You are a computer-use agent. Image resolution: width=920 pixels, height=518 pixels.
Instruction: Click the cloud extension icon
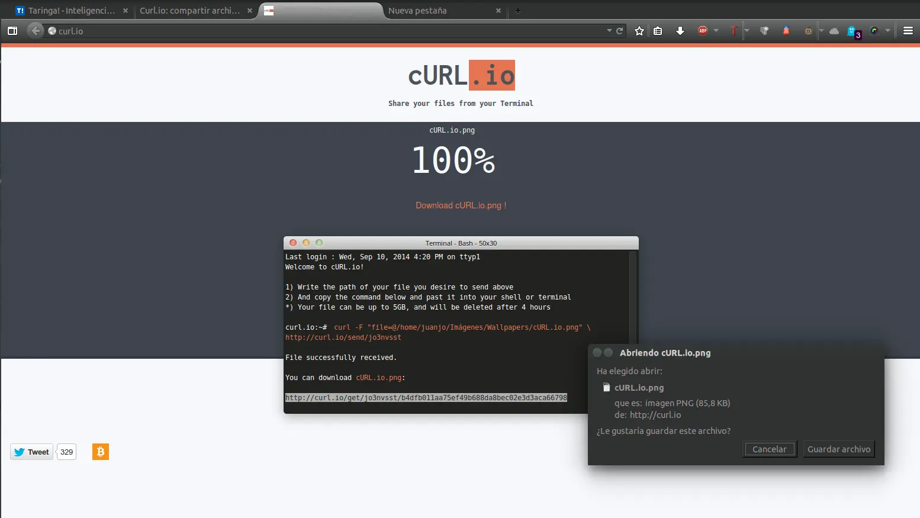[834, 31]
